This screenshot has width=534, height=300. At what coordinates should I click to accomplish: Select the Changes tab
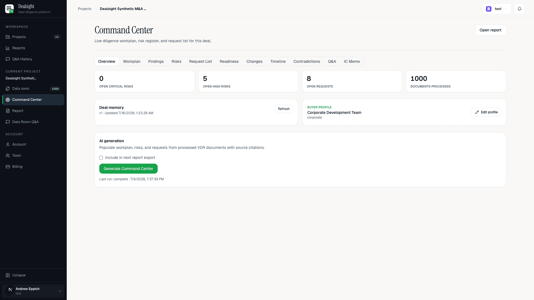(x=254, y=61)
